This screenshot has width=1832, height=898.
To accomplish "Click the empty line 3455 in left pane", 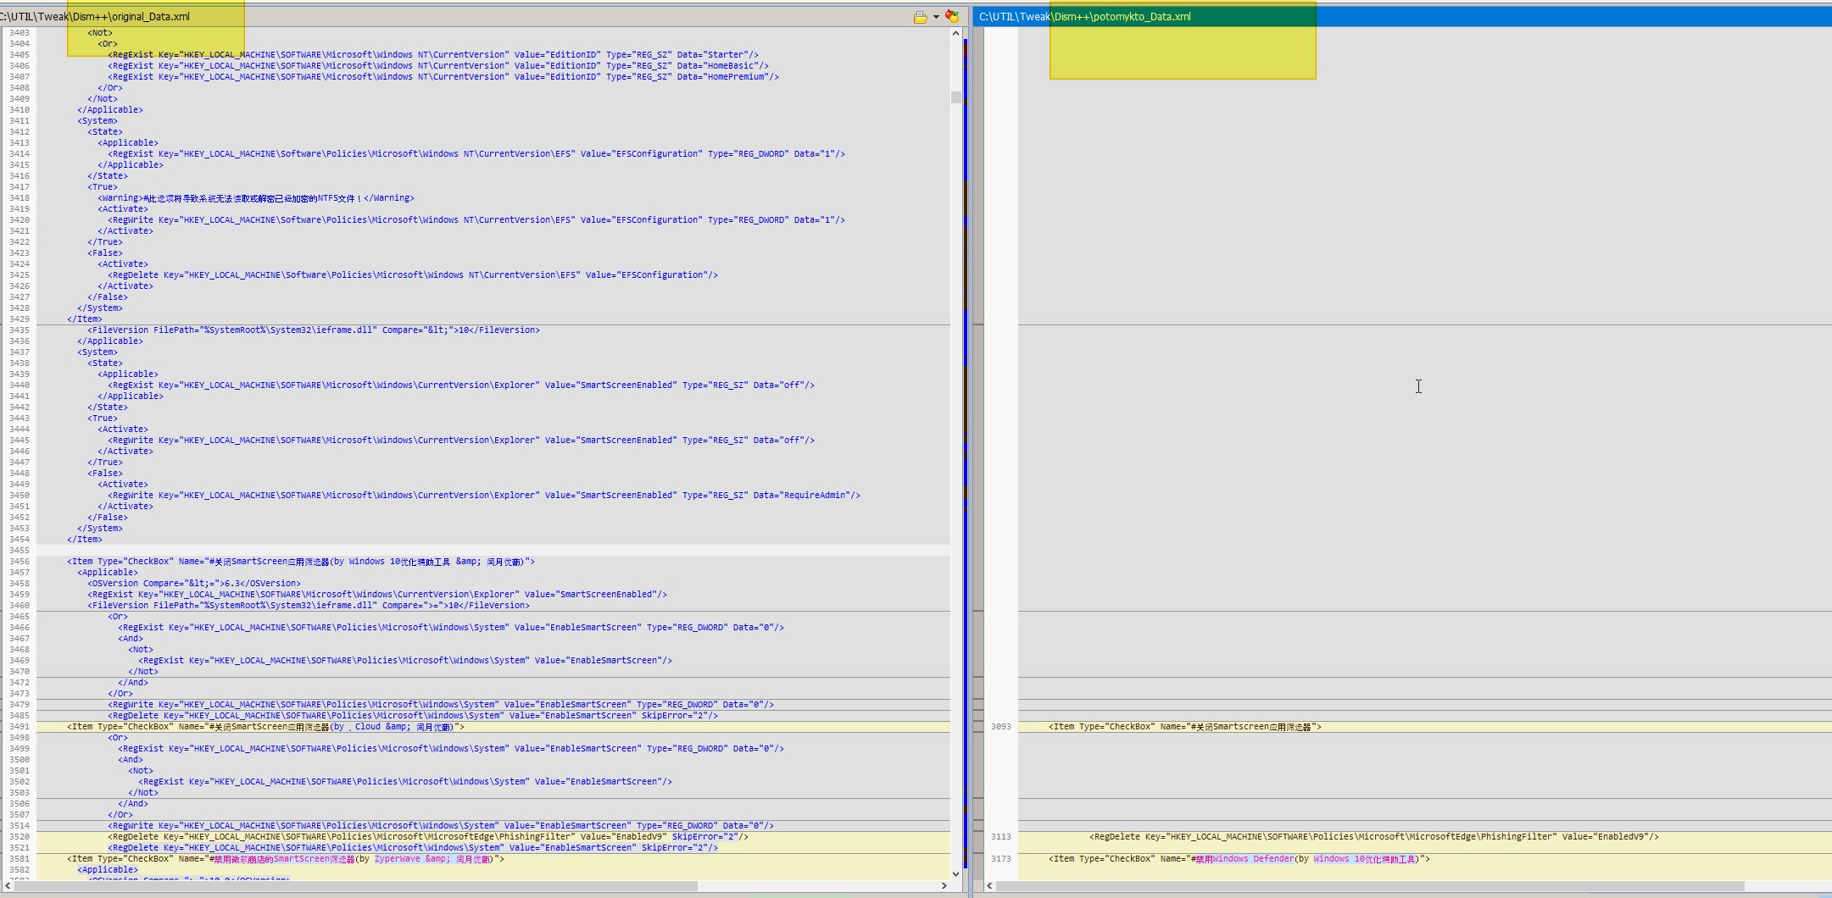I will point(424,551).
